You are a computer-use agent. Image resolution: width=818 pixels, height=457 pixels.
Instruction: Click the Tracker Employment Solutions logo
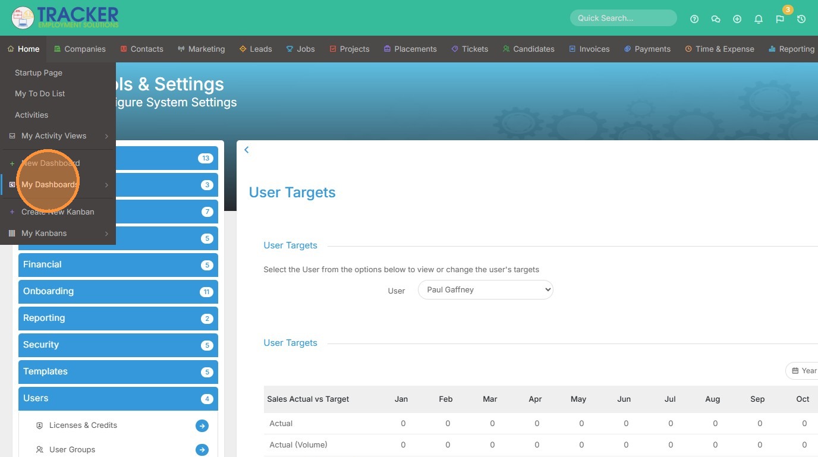point(65,18)
